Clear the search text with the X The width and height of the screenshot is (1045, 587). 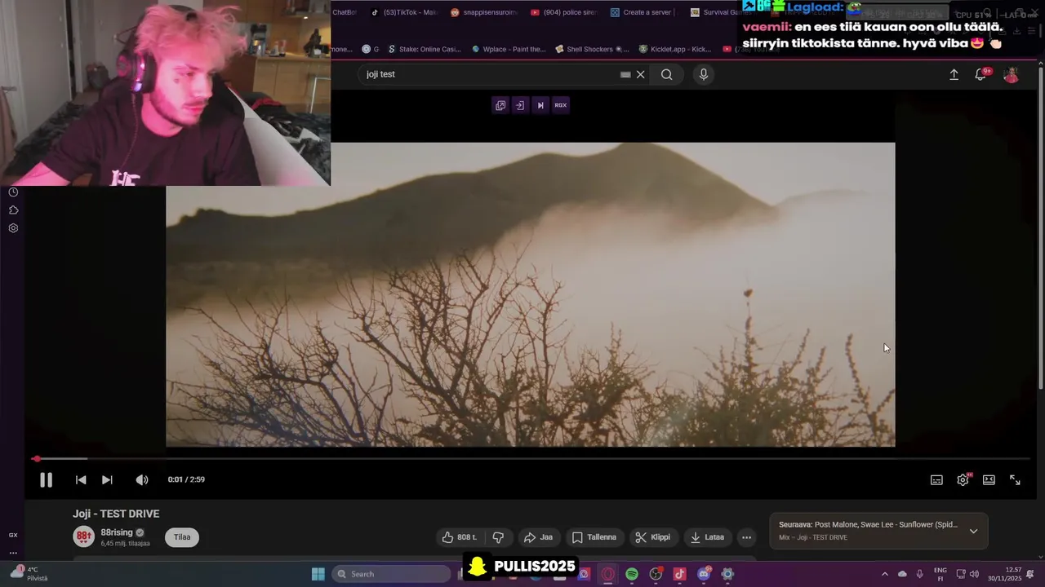[x=641, y=74]
